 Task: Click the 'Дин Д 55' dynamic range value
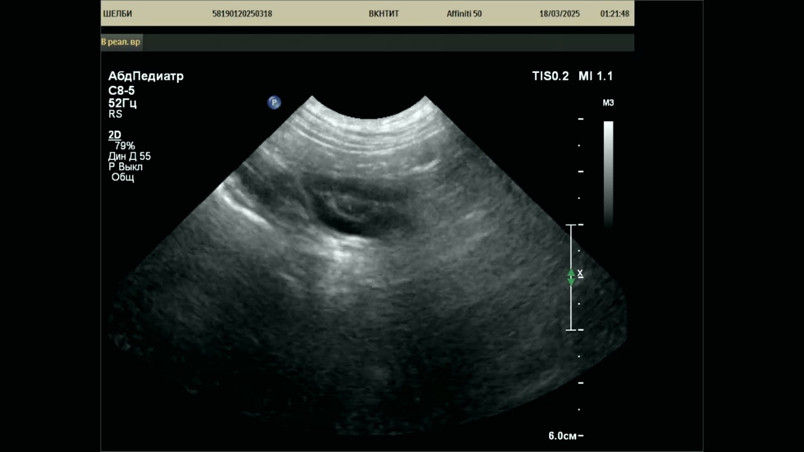coord(129,156)
